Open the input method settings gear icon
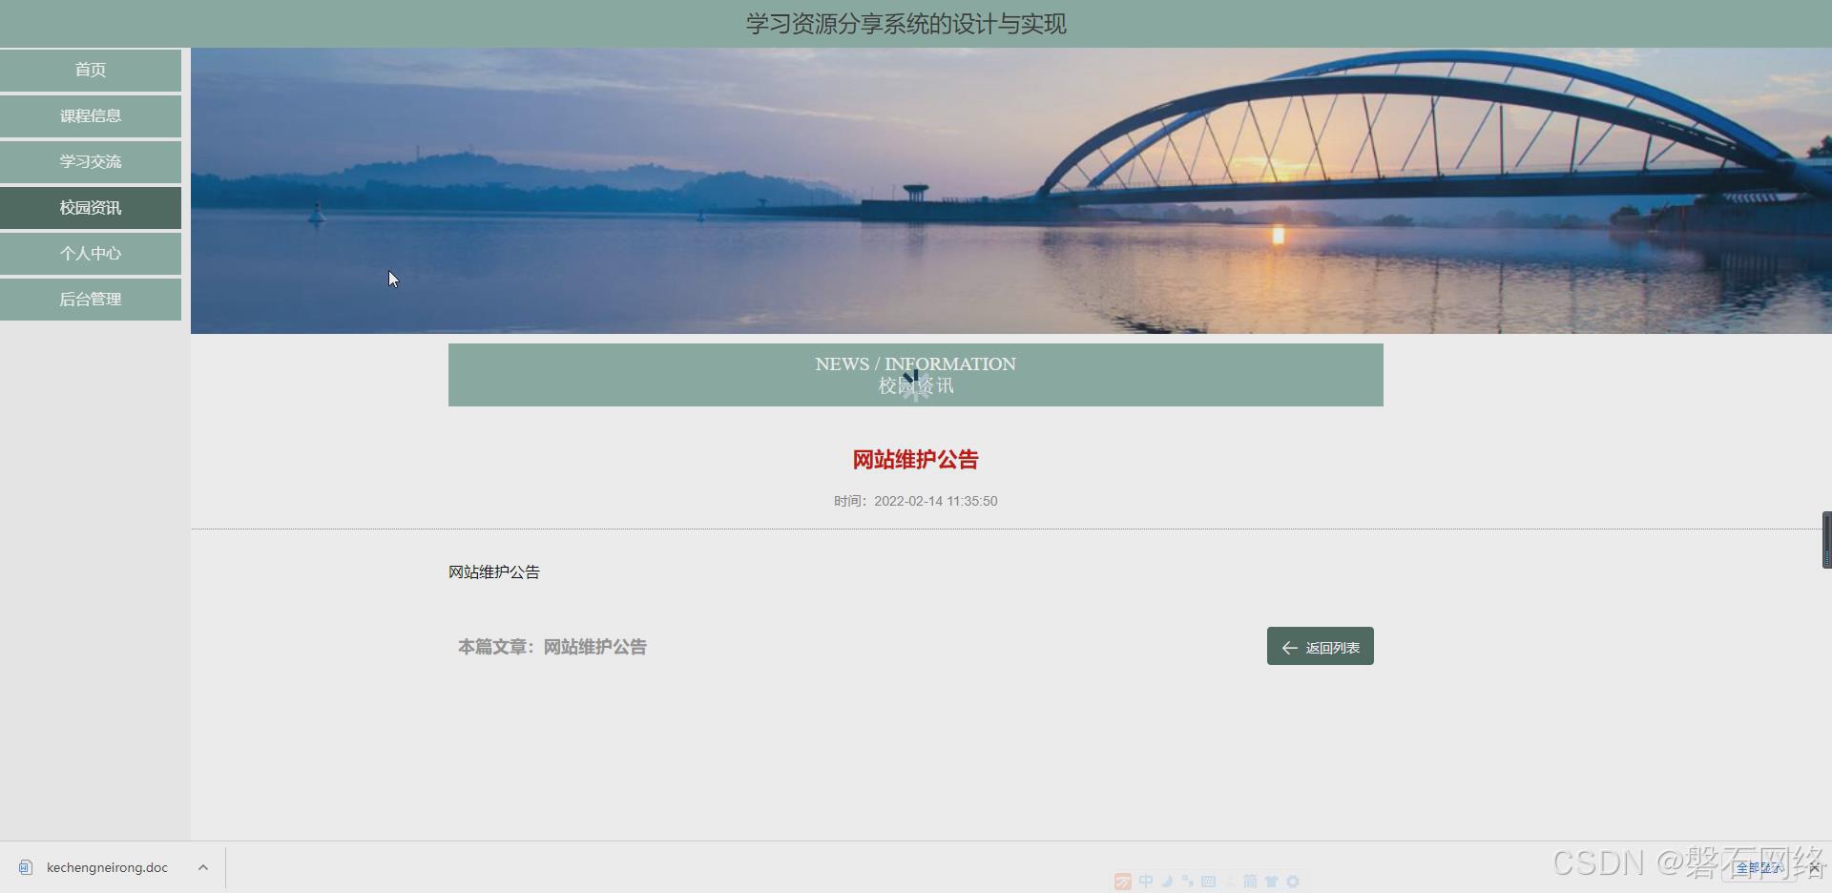 [x=1292, y=881]
